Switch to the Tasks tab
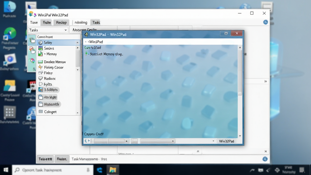 point(96,22)
